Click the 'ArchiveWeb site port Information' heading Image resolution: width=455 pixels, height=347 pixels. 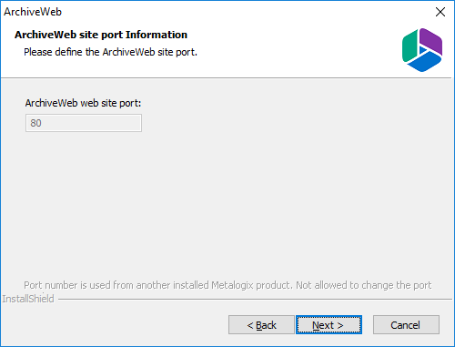pos(101,35)
